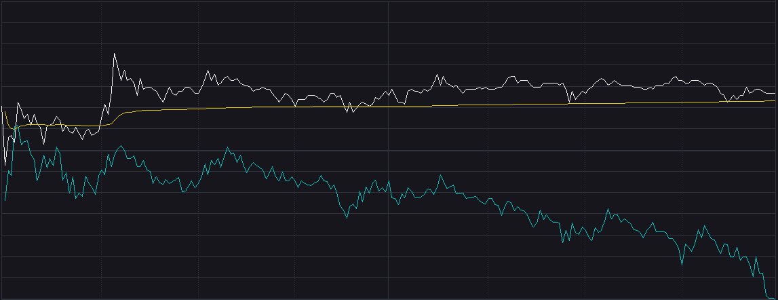Click the topmost horizontal gridline
The height and width of the screenshot is (300, 778).
click(x=389, y=23)
